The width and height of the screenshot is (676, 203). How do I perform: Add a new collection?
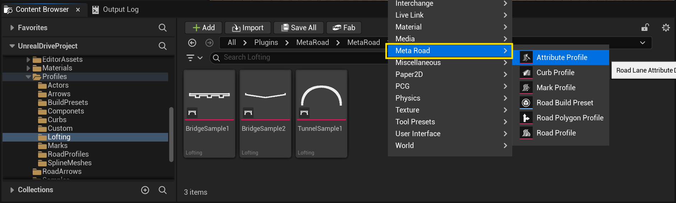tap(145, 190)
